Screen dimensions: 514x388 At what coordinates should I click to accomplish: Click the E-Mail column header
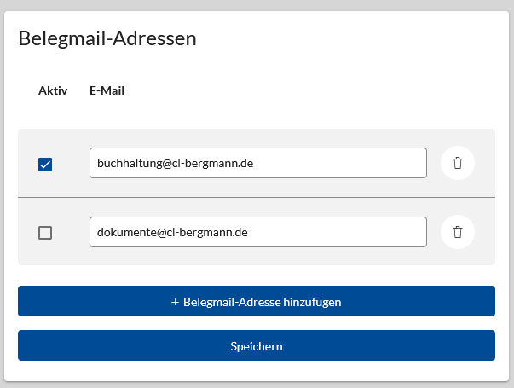click(x=107, y=90)
